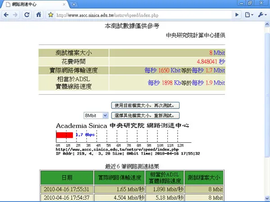Bookmark this page with the star icon
Screen dimensions: 270x202
tap(50, 15)
